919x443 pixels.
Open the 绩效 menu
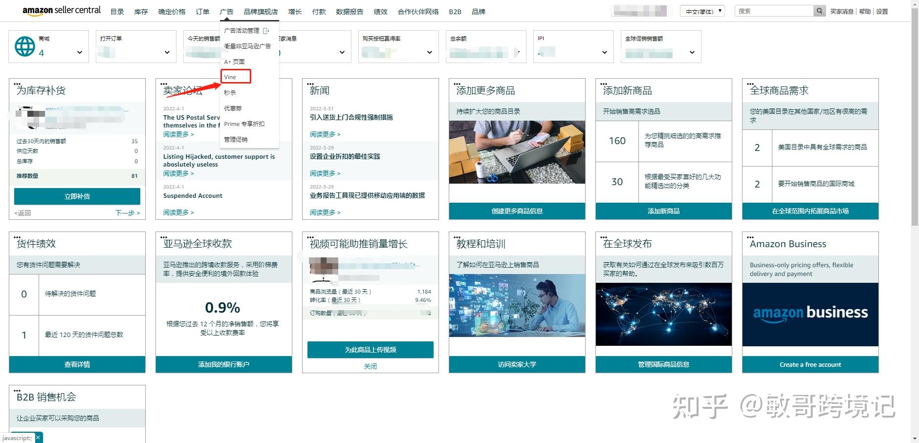(380, 12)
